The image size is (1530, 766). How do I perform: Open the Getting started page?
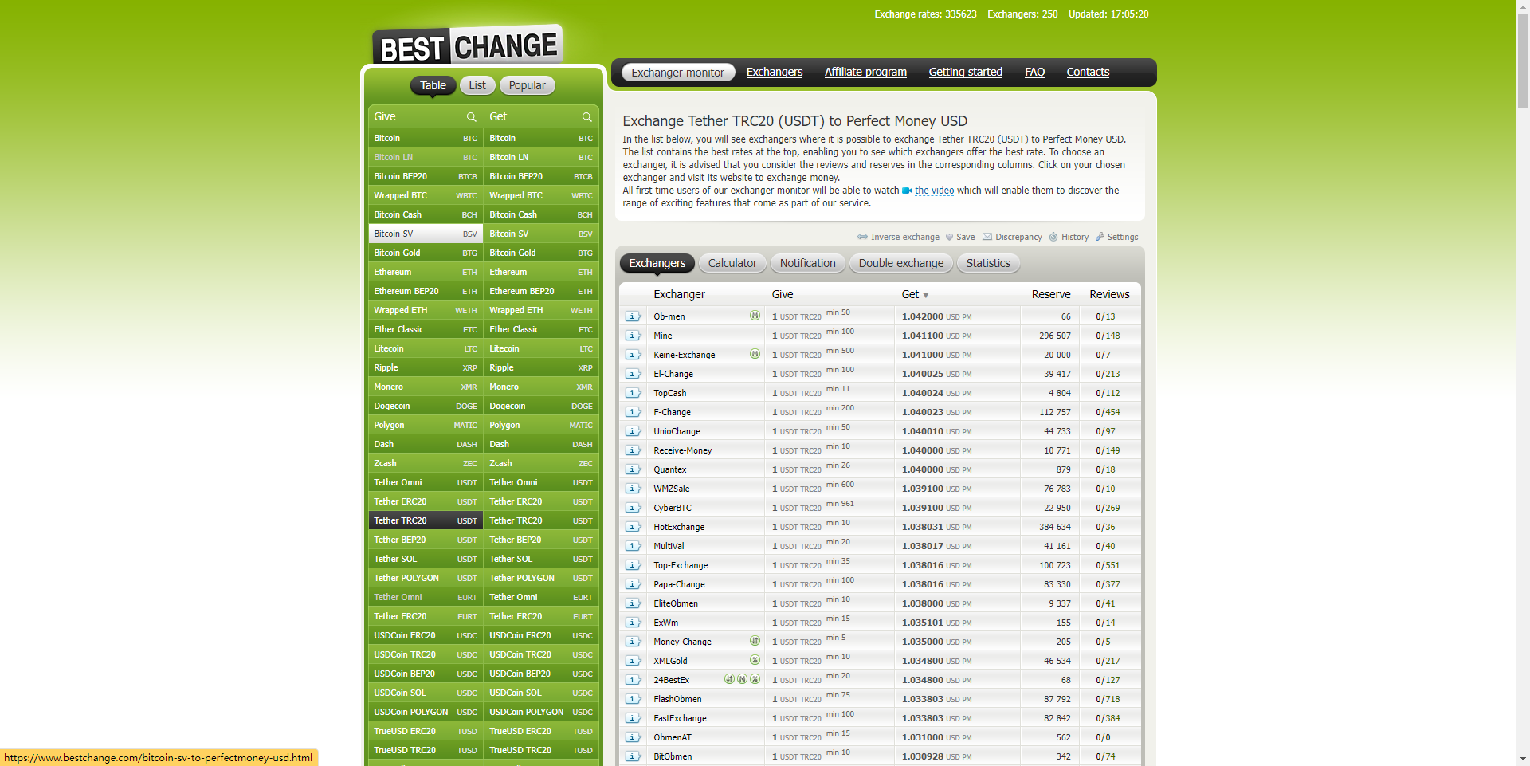coord(966,72)
